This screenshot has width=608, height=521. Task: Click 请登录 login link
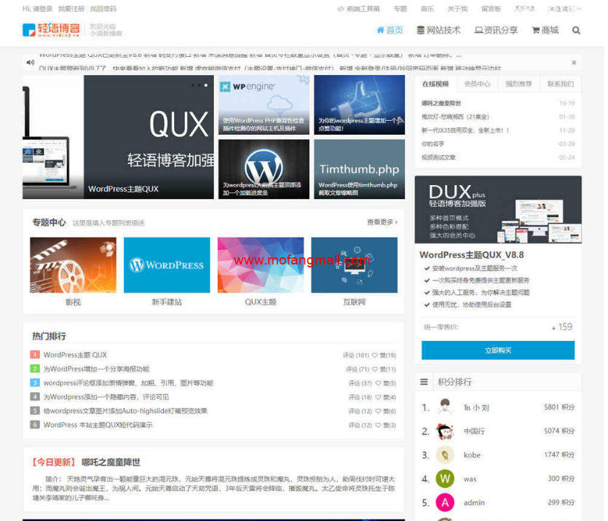point(42,9)
